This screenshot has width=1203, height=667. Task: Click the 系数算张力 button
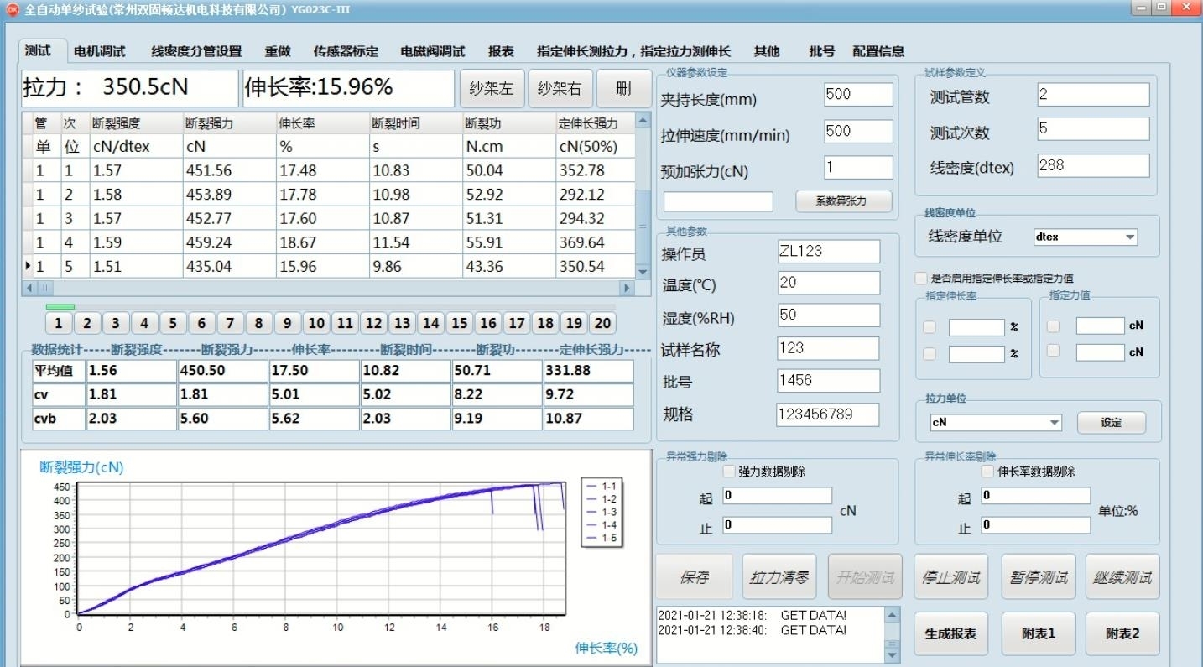pos(841,201)
